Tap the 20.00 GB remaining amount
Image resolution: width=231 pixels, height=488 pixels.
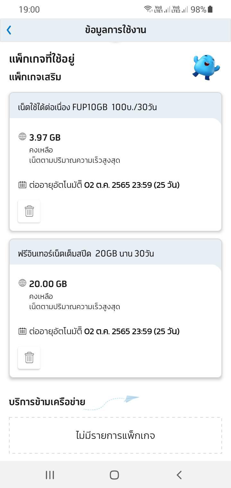[x=48, y=284]
